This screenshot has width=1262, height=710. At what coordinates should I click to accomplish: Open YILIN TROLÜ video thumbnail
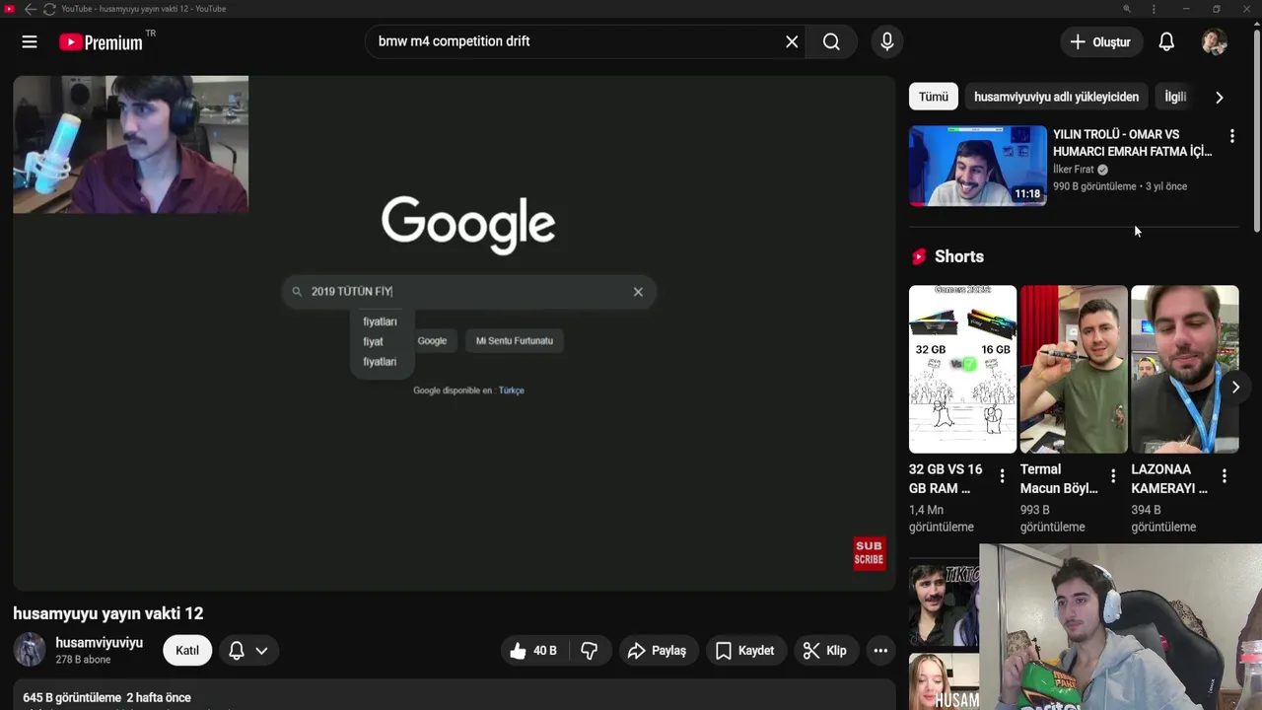click(x=978, y=166)
